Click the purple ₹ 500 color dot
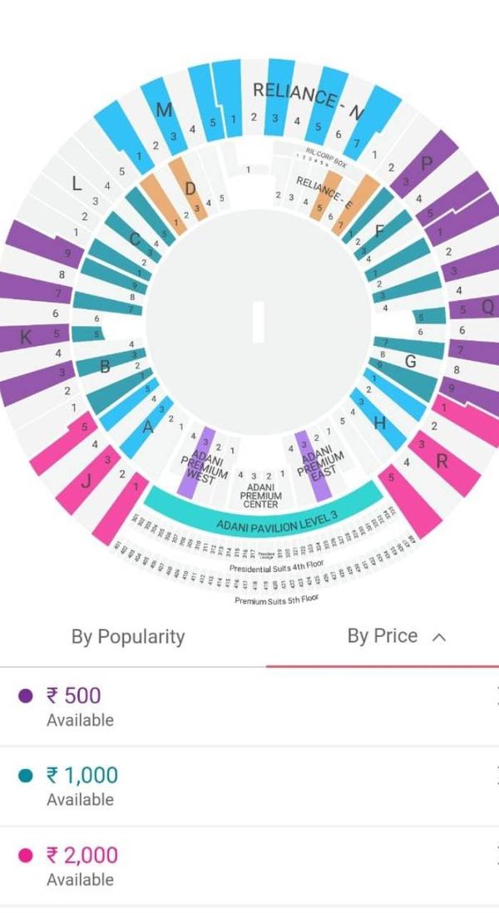Image resolution: width=499 pixels, height=913 pixels. 26,696
